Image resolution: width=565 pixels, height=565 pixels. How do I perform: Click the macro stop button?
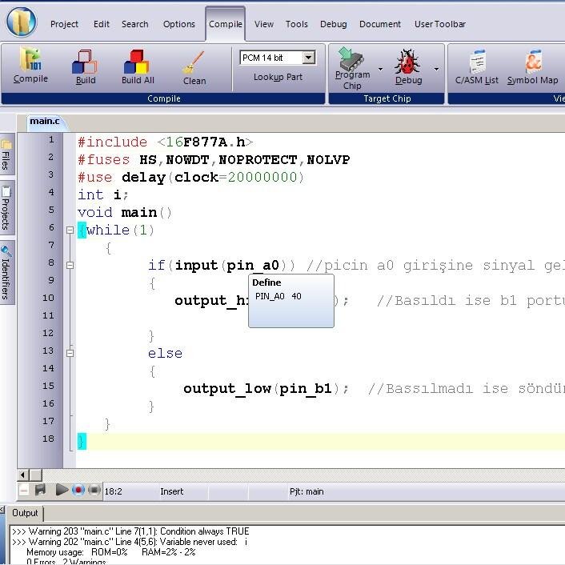[x=94, y=490]
